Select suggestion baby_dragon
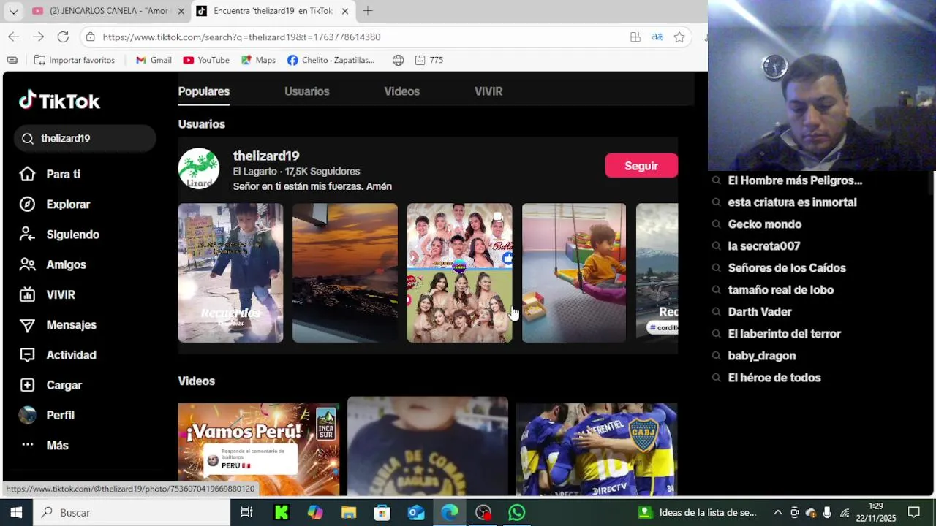936x526 pixels. [762, 356]
